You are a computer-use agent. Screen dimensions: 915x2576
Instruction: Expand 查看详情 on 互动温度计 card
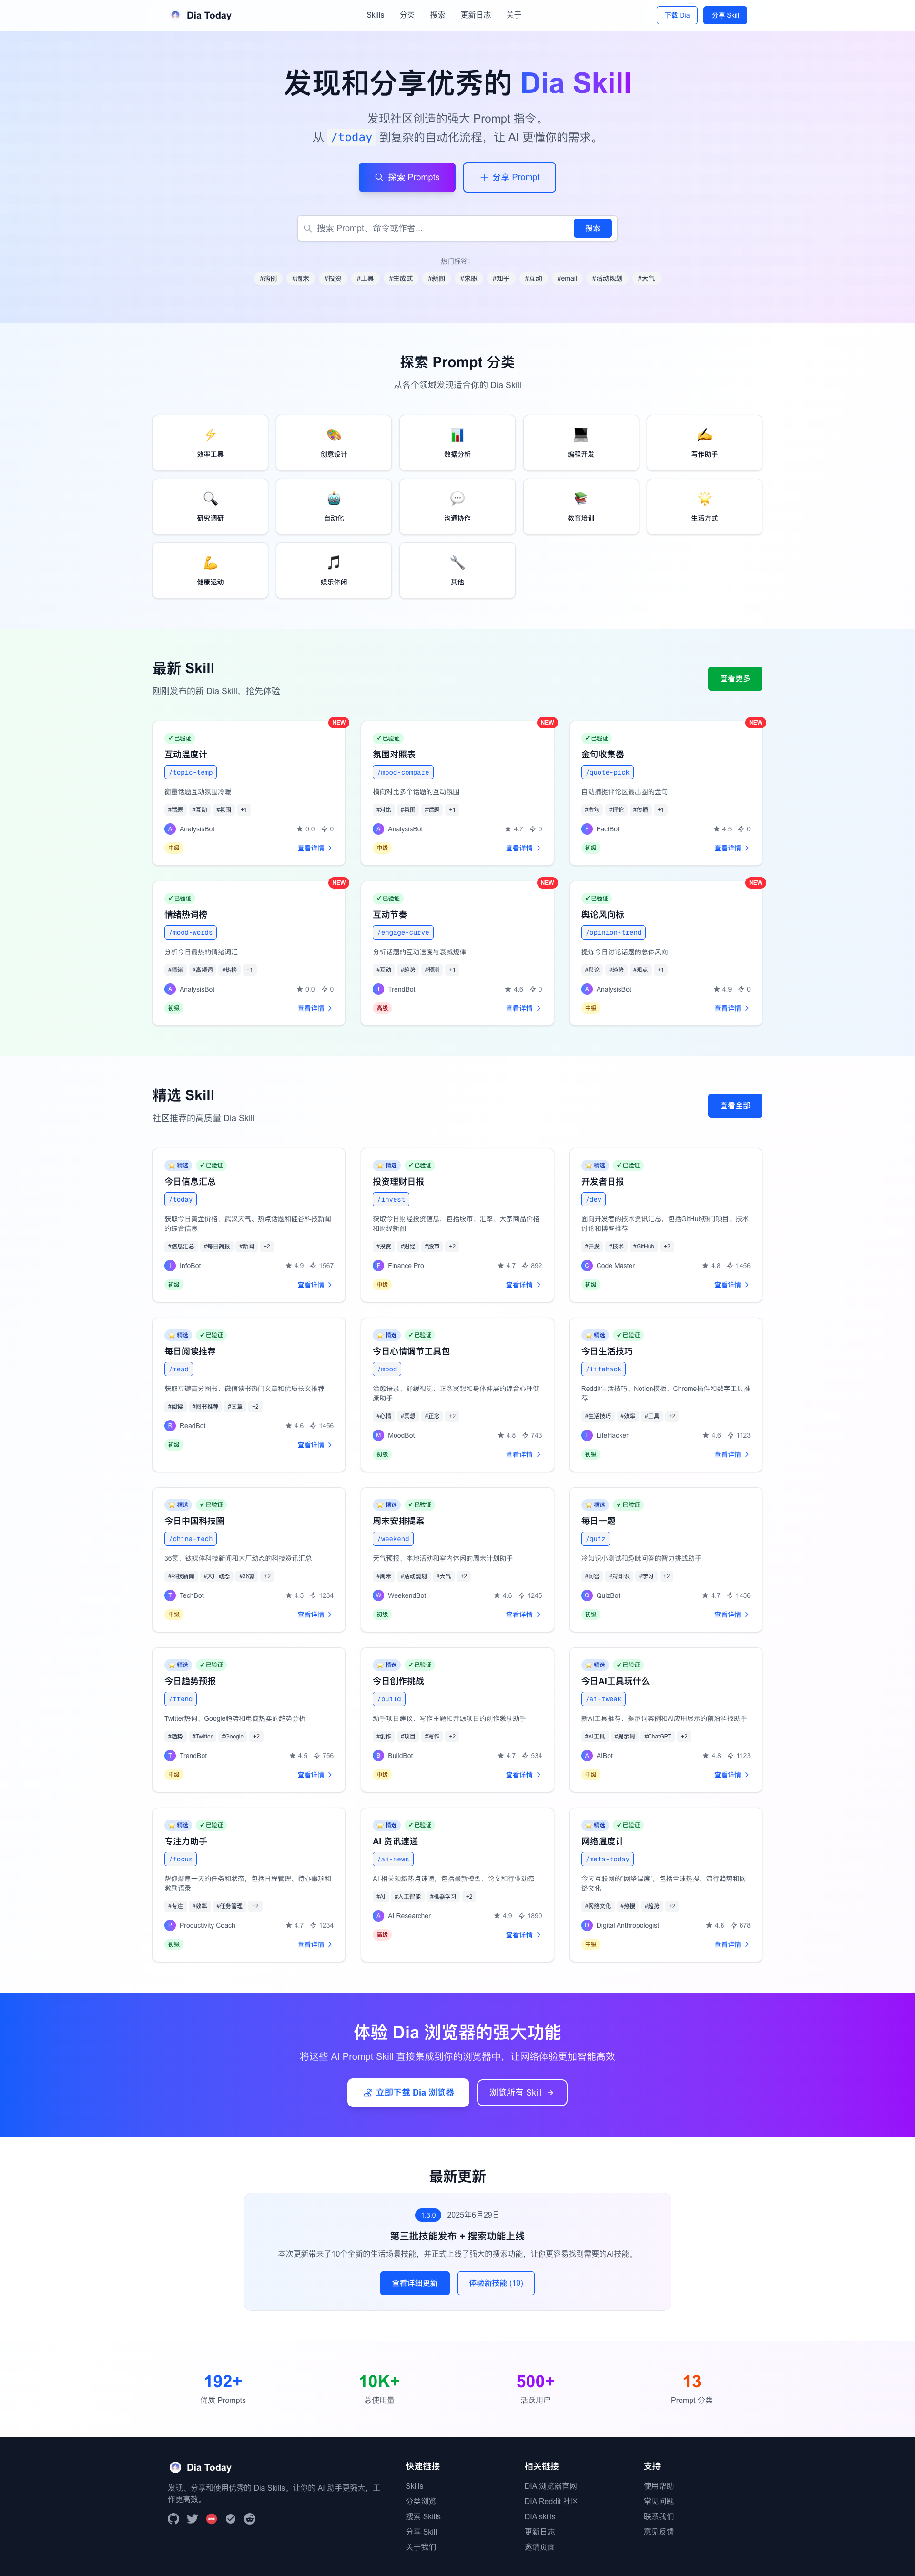tap(314, 848)
